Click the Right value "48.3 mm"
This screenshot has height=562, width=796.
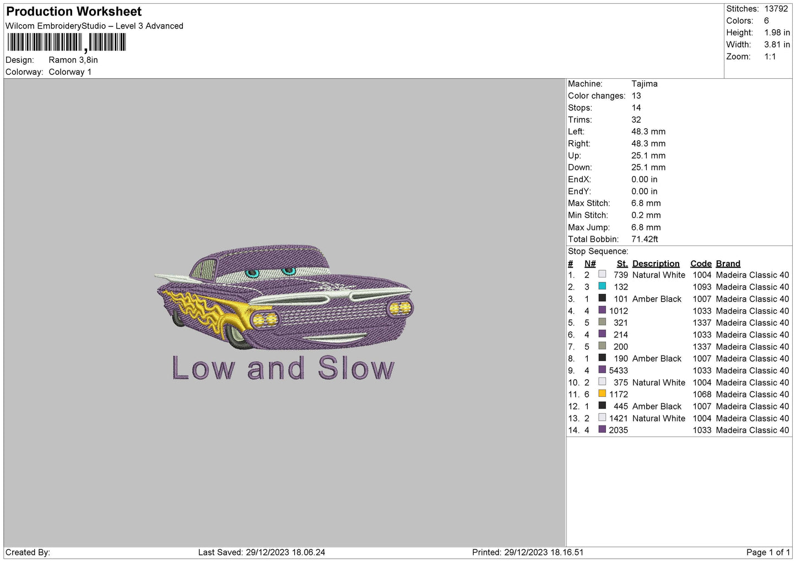click(648, 144)
